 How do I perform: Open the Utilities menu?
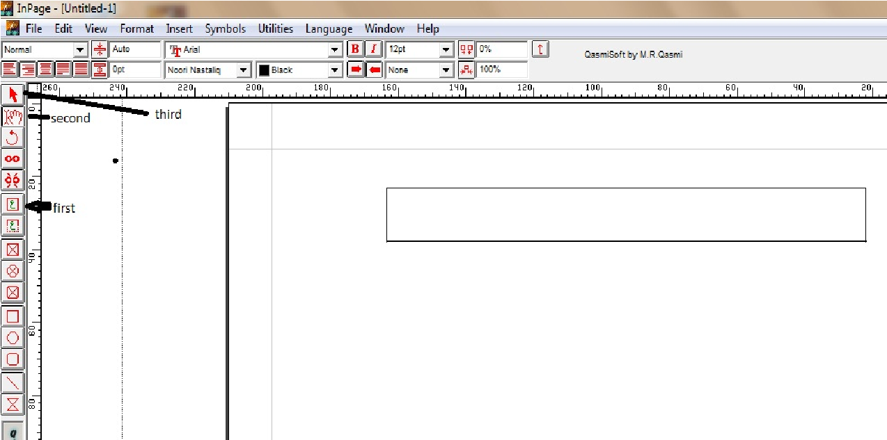[276, 28]
